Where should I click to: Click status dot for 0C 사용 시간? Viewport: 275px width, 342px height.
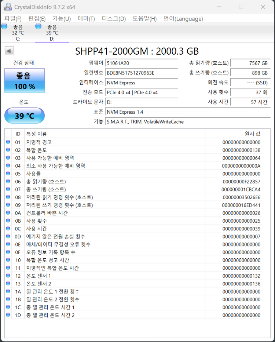click(8, 228)
